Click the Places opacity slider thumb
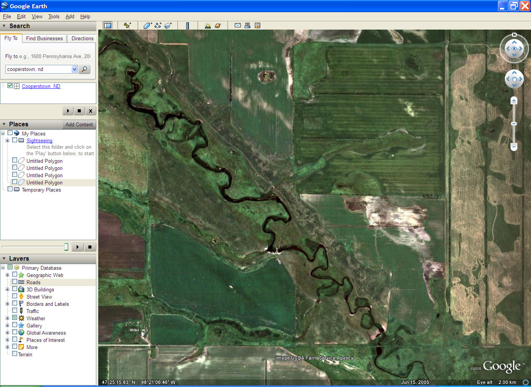 [x=66, y=247]
